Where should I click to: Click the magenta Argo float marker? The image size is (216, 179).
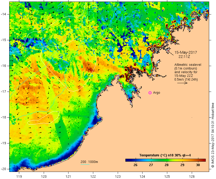(x=150, y=93)
